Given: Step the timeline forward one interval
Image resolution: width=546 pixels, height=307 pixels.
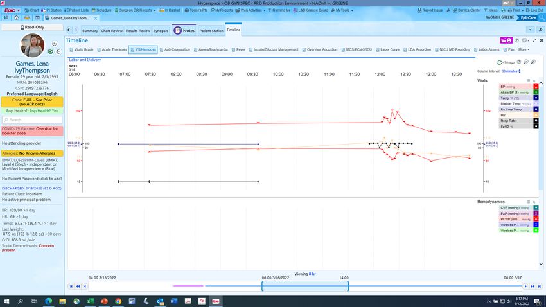Looking at the screenshot, I should 526,286.
